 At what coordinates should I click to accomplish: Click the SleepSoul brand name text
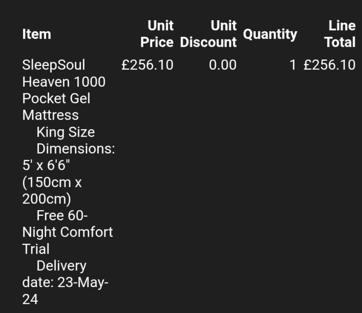54,65
